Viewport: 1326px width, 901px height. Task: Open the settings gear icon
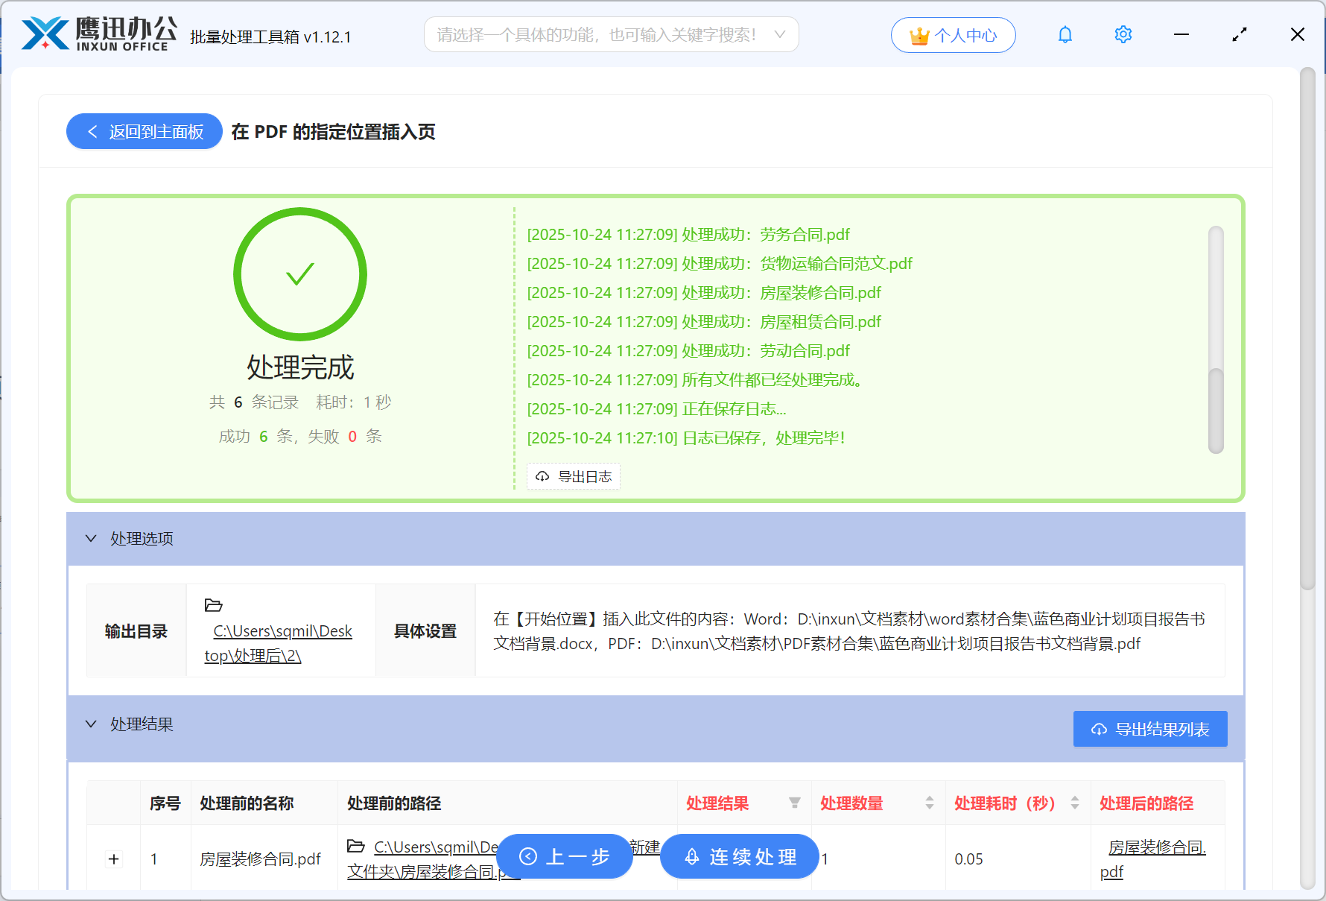[1123, 34]
